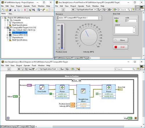Screen dimensions: 145x128
Task: Click Save All icon in Project Explorer toolbar
Action: click(10, 10)
